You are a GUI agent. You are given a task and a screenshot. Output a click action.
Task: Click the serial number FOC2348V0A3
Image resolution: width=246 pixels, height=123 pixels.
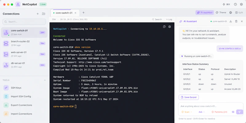point(89,81)
